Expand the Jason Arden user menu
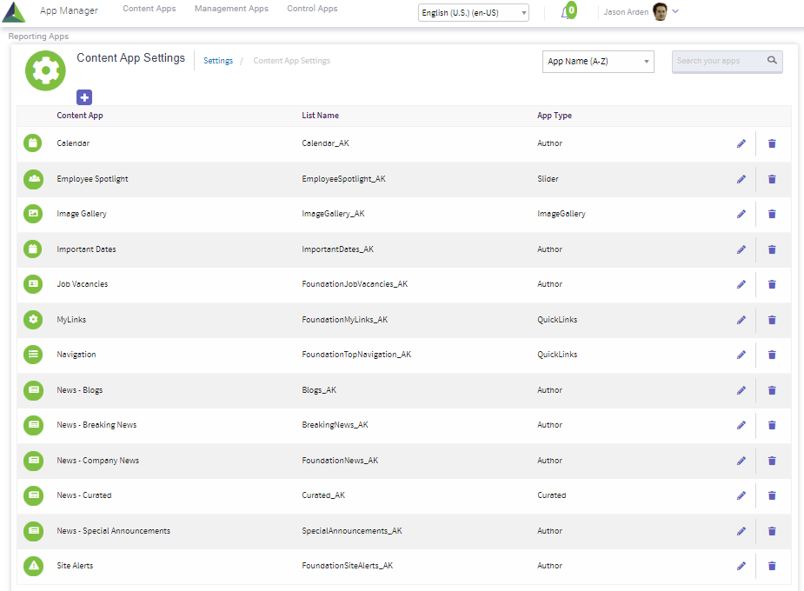This screenshot has width=804, height=591. point(675,11)
